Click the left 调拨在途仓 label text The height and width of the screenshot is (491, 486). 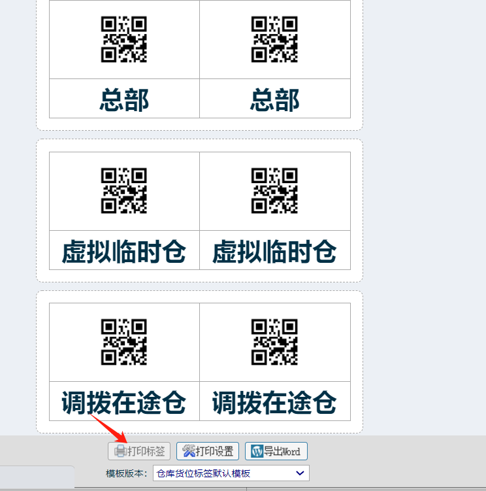click(x=124, y=403)
